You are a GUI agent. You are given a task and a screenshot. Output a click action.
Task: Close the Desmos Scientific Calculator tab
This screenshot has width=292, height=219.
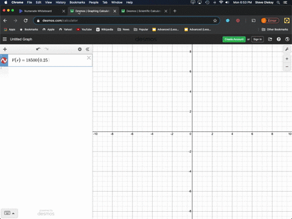[x=166, y=11]
